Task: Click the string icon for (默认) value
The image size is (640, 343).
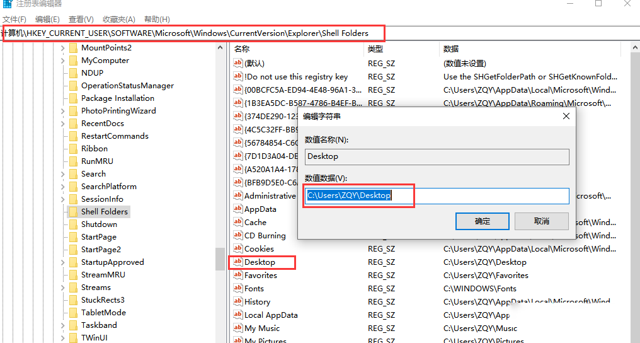Action: (238, 63)
